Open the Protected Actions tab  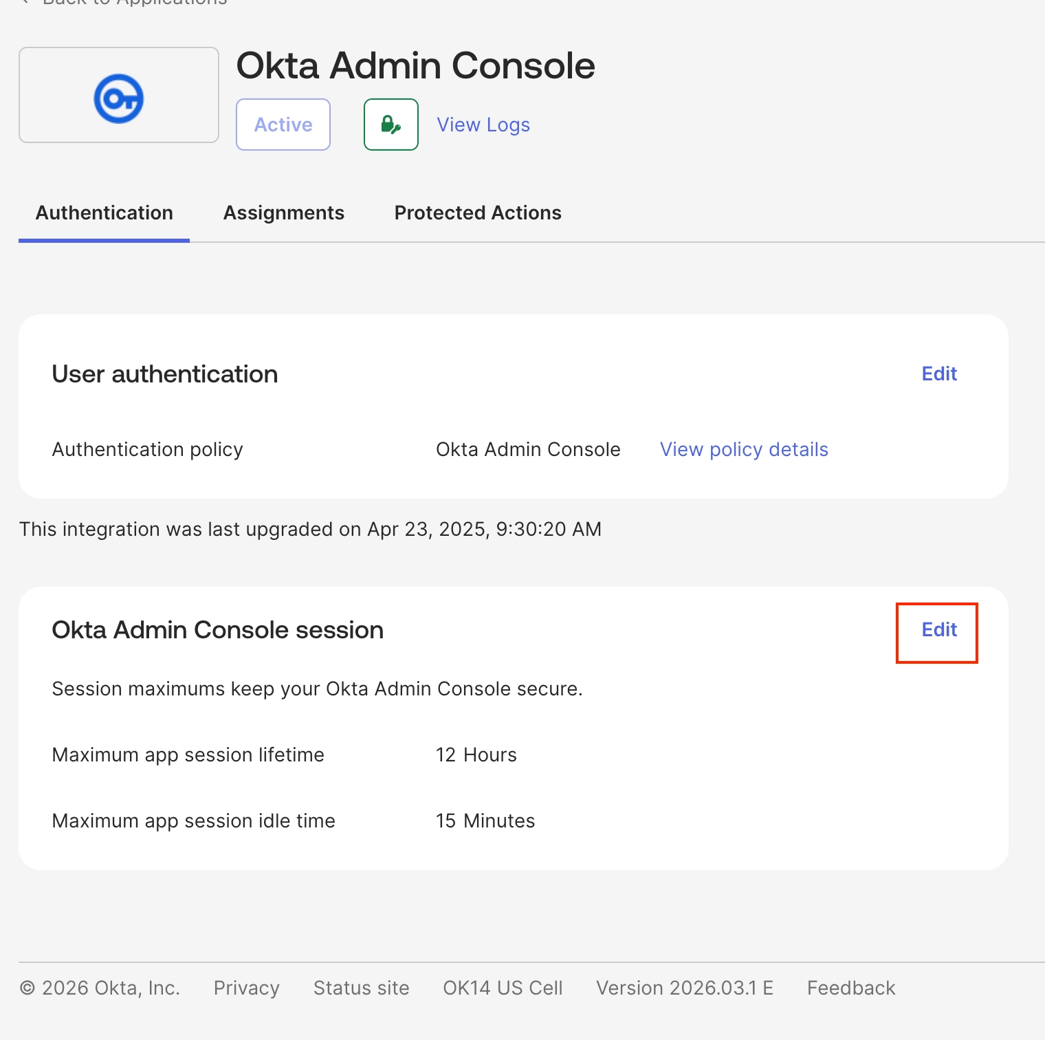point(478,213)
